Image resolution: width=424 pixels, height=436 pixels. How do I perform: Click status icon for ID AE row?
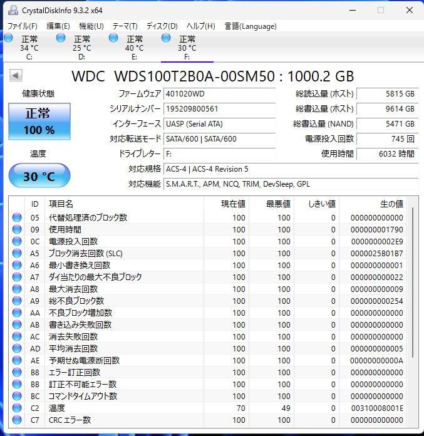(17, 360)
